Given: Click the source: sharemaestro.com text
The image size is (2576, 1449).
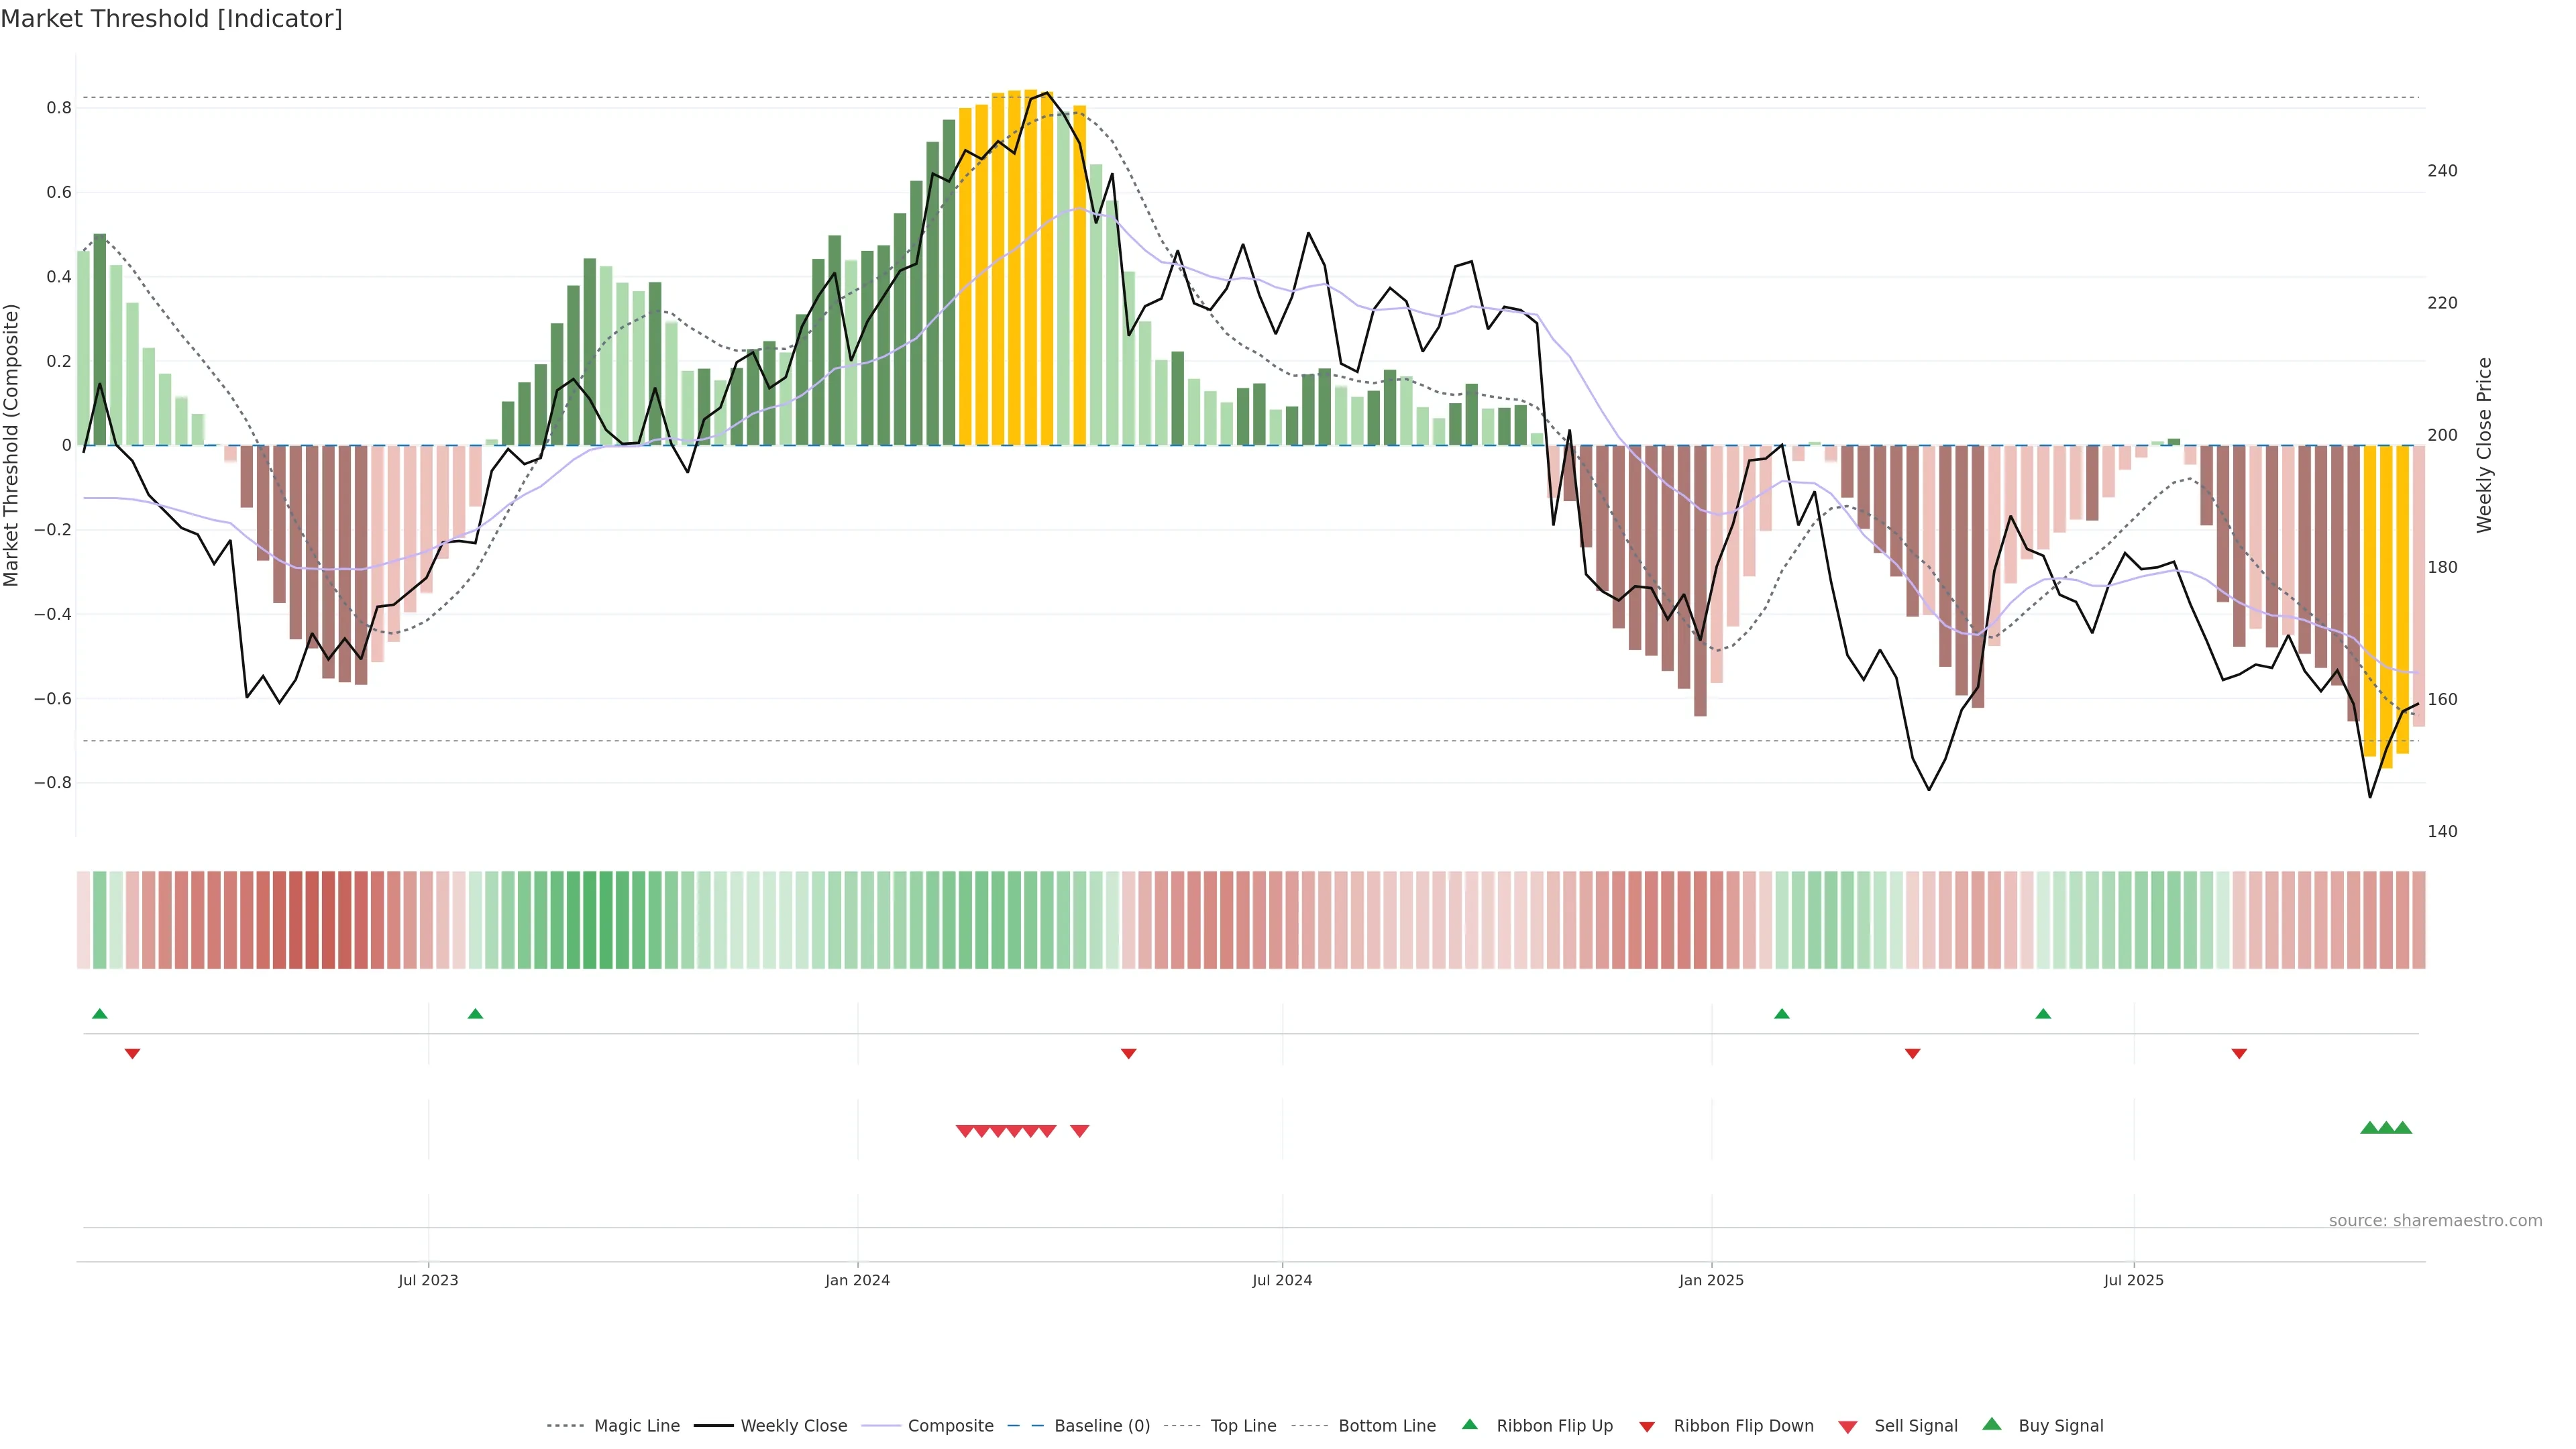Looking at the screenshot, I should click(2435, 1221).
